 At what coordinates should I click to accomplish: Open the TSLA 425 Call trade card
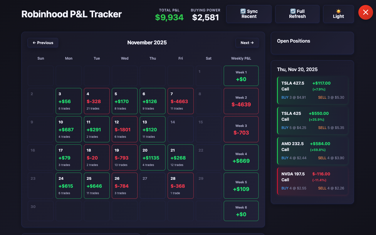[x=313, y=121]
